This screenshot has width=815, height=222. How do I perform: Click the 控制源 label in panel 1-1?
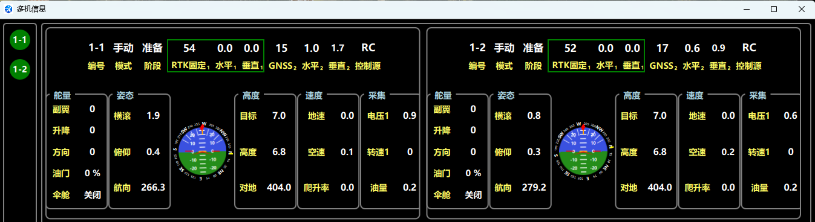368,66
